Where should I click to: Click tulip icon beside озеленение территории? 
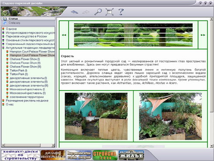coord(7,97)
